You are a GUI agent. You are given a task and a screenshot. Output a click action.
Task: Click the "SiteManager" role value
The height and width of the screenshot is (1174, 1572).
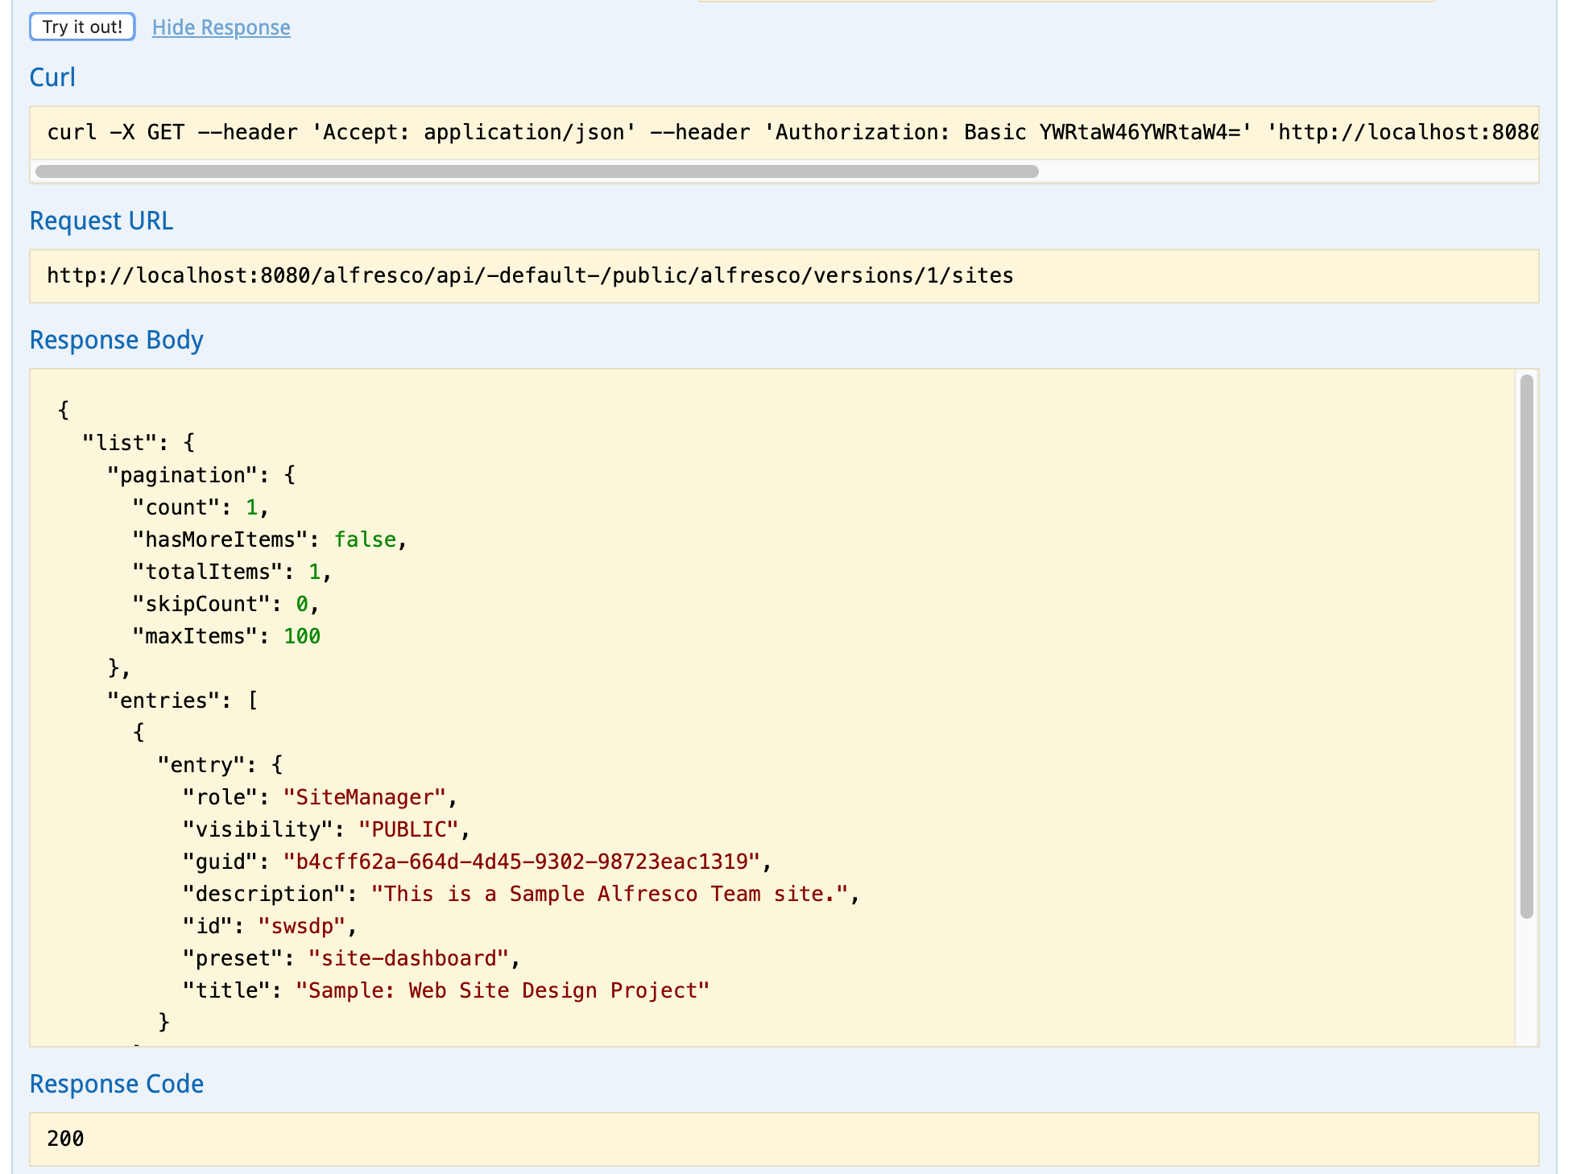(x=363, y=796)
